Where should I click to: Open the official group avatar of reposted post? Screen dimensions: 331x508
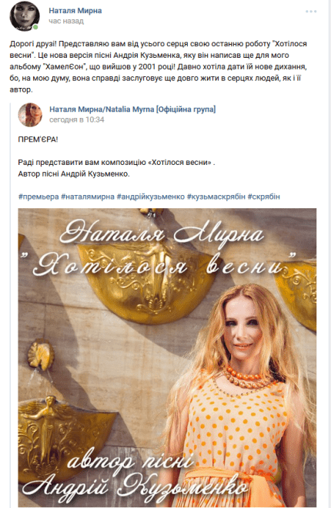30,115
